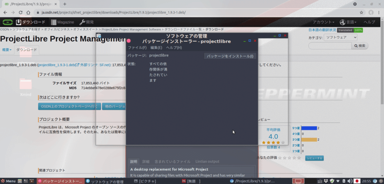Open the 含まれているファイル tab
Image resolution: width=384 pixels, height=184 pixels.
(x=172, y=161)
